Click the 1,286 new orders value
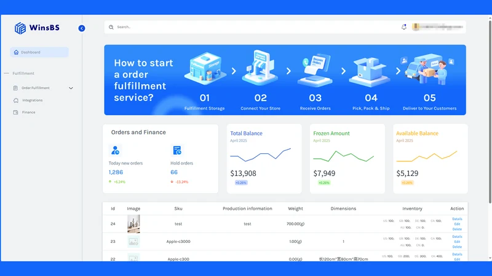This screenshot has height=276, width=492. (x=116, y=172)
